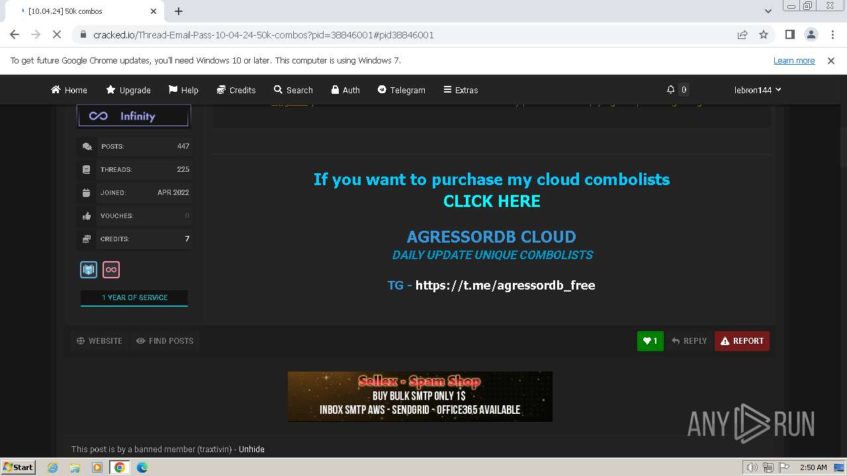847x476 pixels.
Task: Toggle the browser side panel
Action: click(x=789, y=34)
